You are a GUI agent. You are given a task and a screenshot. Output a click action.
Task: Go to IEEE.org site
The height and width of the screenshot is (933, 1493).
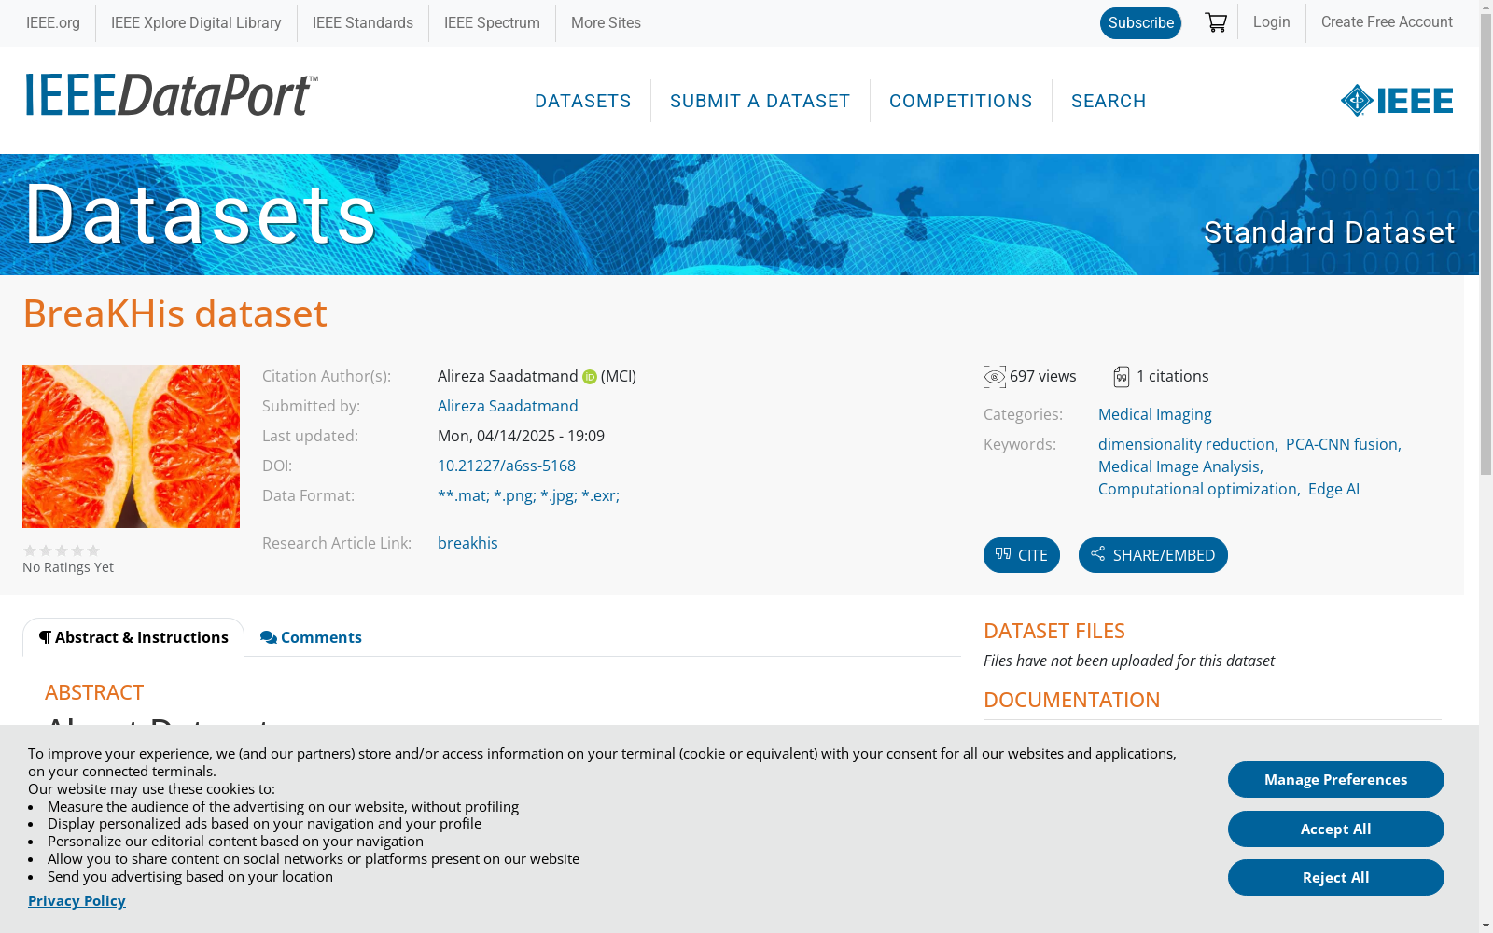point(53,23)
